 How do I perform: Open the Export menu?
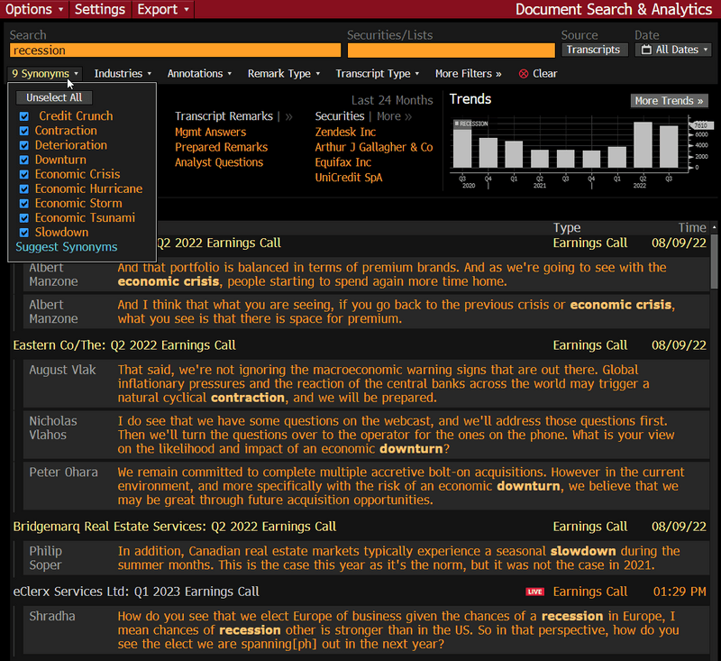[x=163, y=9]
